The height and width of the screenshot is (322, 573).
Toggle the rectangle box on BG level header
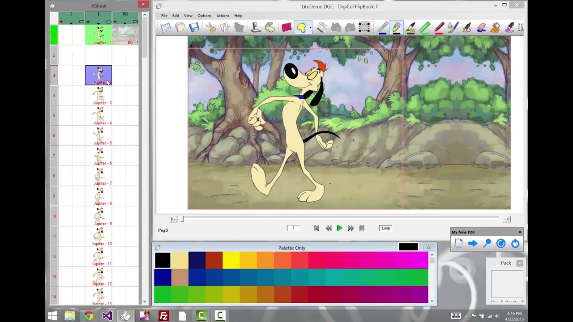click(135, 21)
